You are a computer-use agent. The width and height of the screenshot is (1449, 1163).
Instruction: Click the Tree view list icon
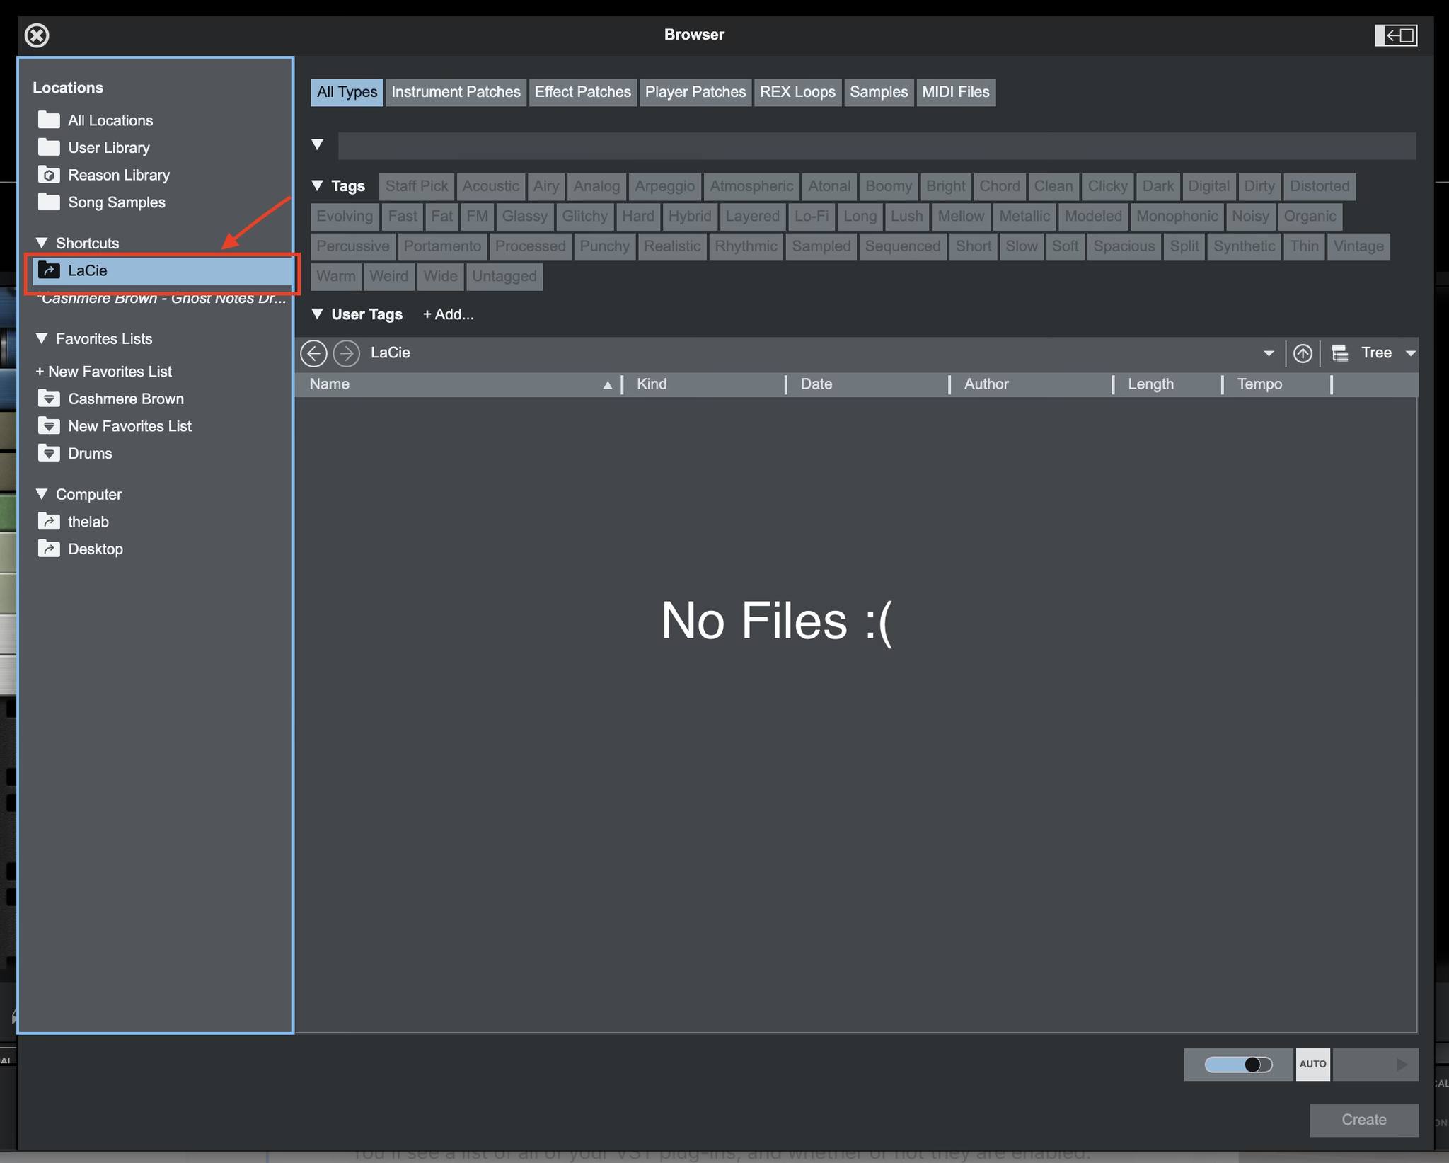tap(1339, 353)
